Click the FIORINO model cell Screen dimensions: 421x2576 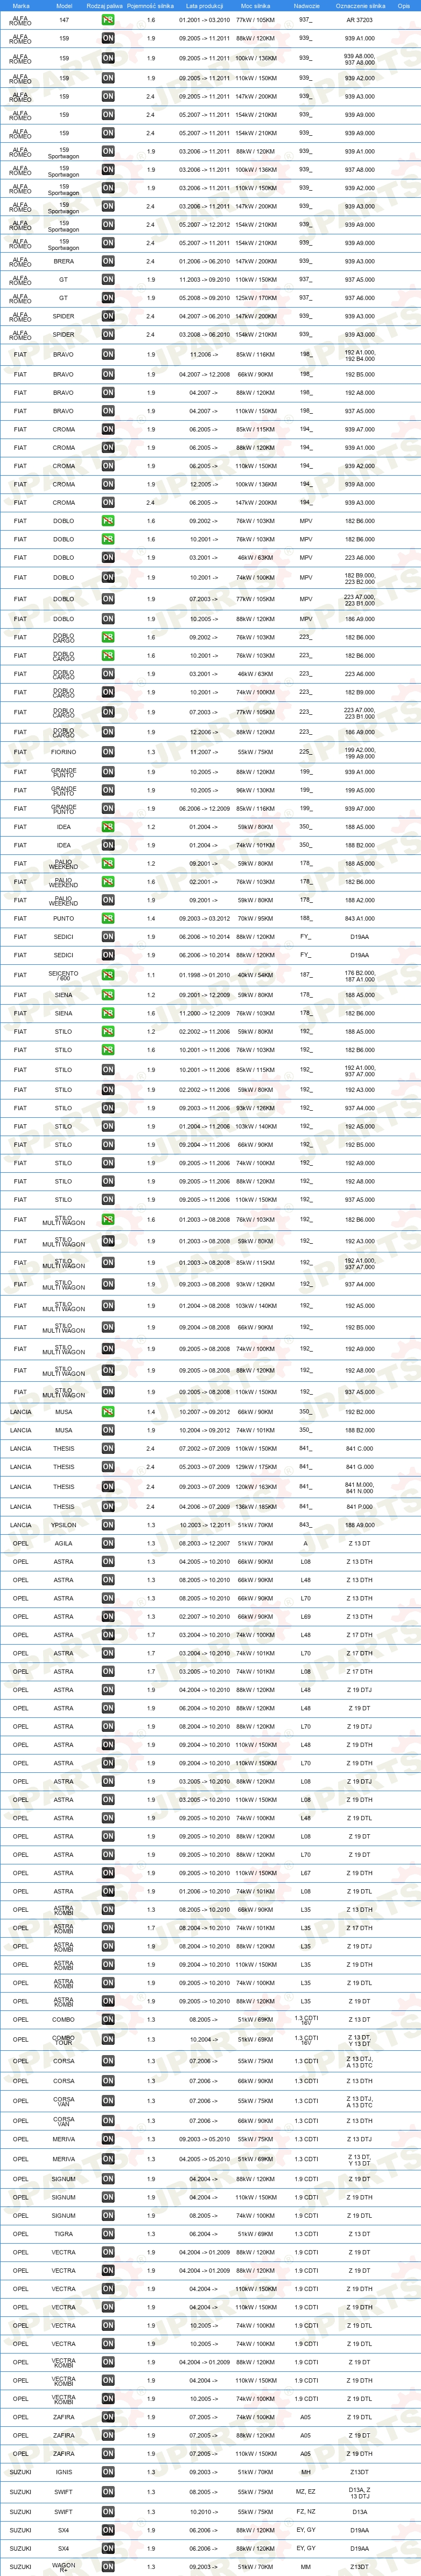point(64,752)
